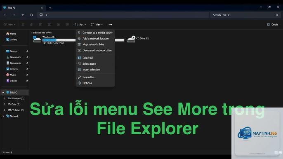Expand the Data (D:) tree node
The height and width of the screenshot is (159, 283).
click(x=5, y=104)
